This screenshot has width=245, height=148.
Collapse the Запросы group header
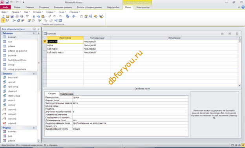click(34, 74)
